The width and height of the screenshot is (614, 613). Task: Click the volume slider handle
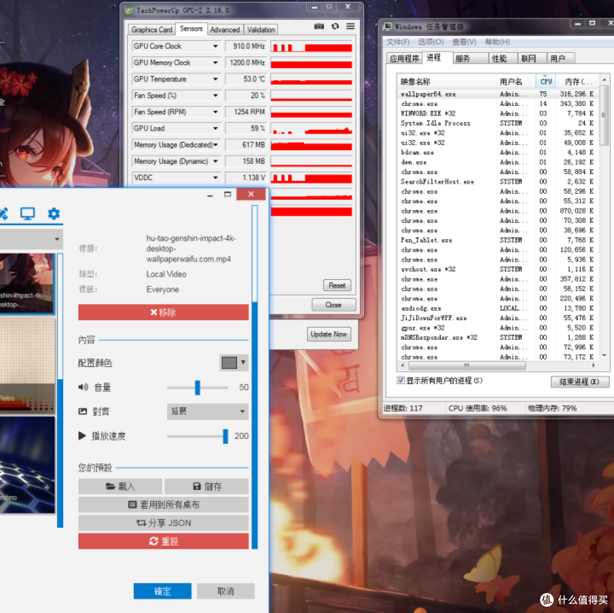(198, 388)
